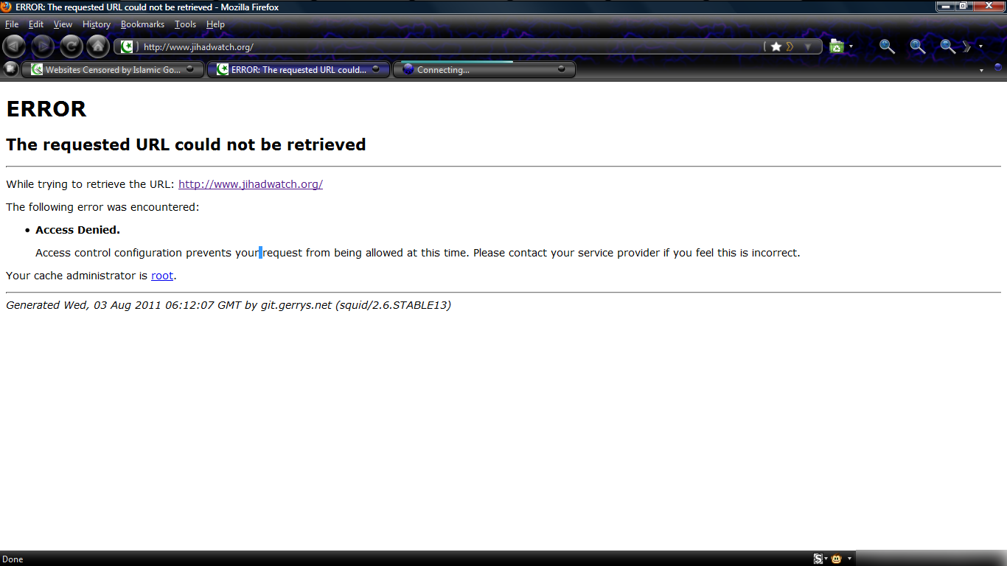Open the Bookmarks menu
The height and width of the screenshot is (566, 1007).
(142, 24)
